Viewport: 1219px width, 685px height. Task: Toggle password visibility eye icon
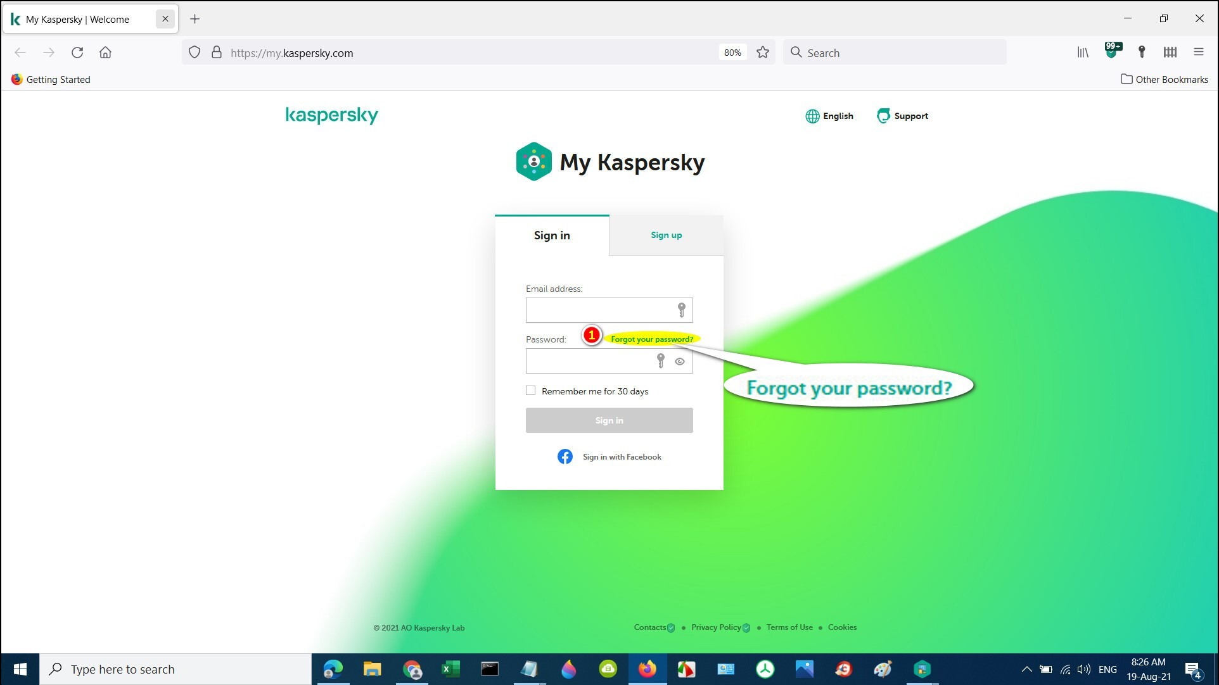point(680,361)
